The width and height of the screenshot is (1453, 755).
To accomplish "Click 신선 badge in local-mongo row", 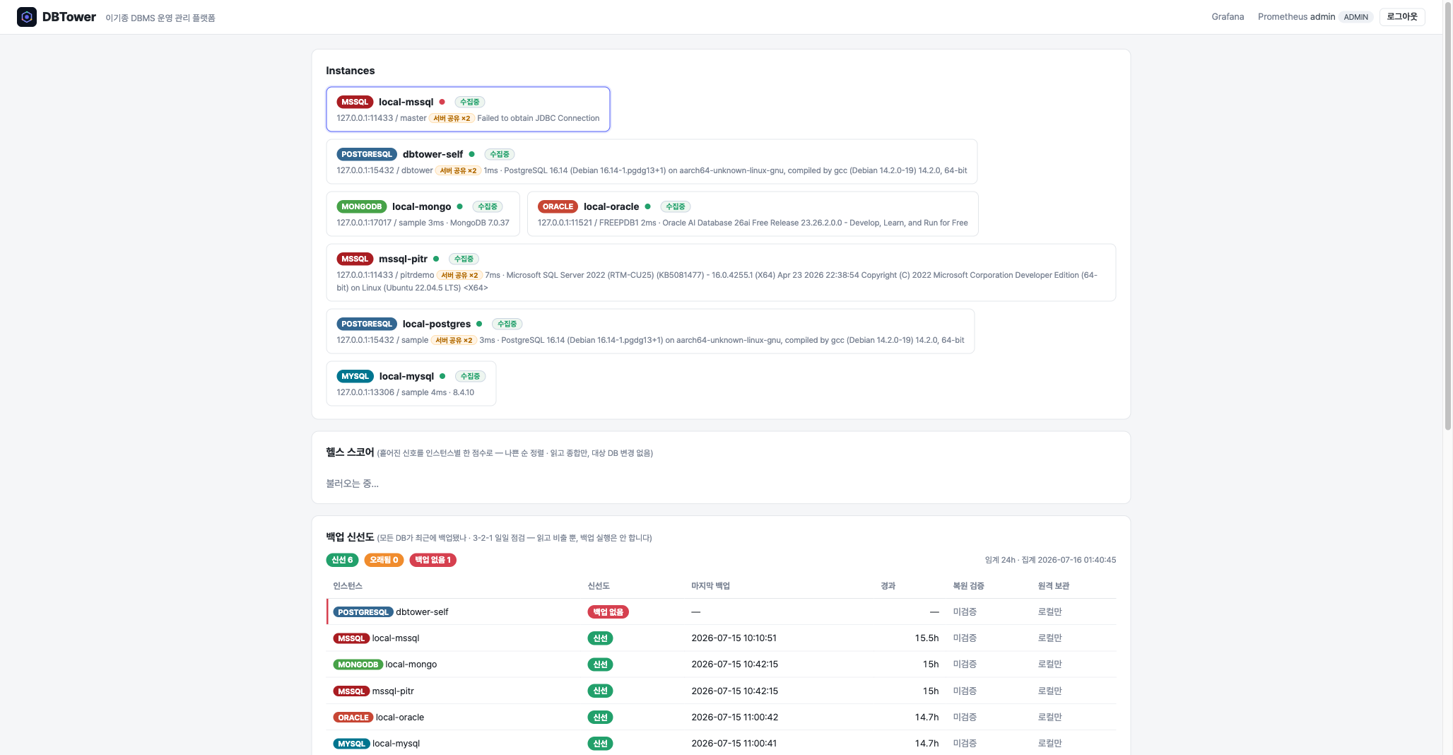I will (x=601, y=665).
